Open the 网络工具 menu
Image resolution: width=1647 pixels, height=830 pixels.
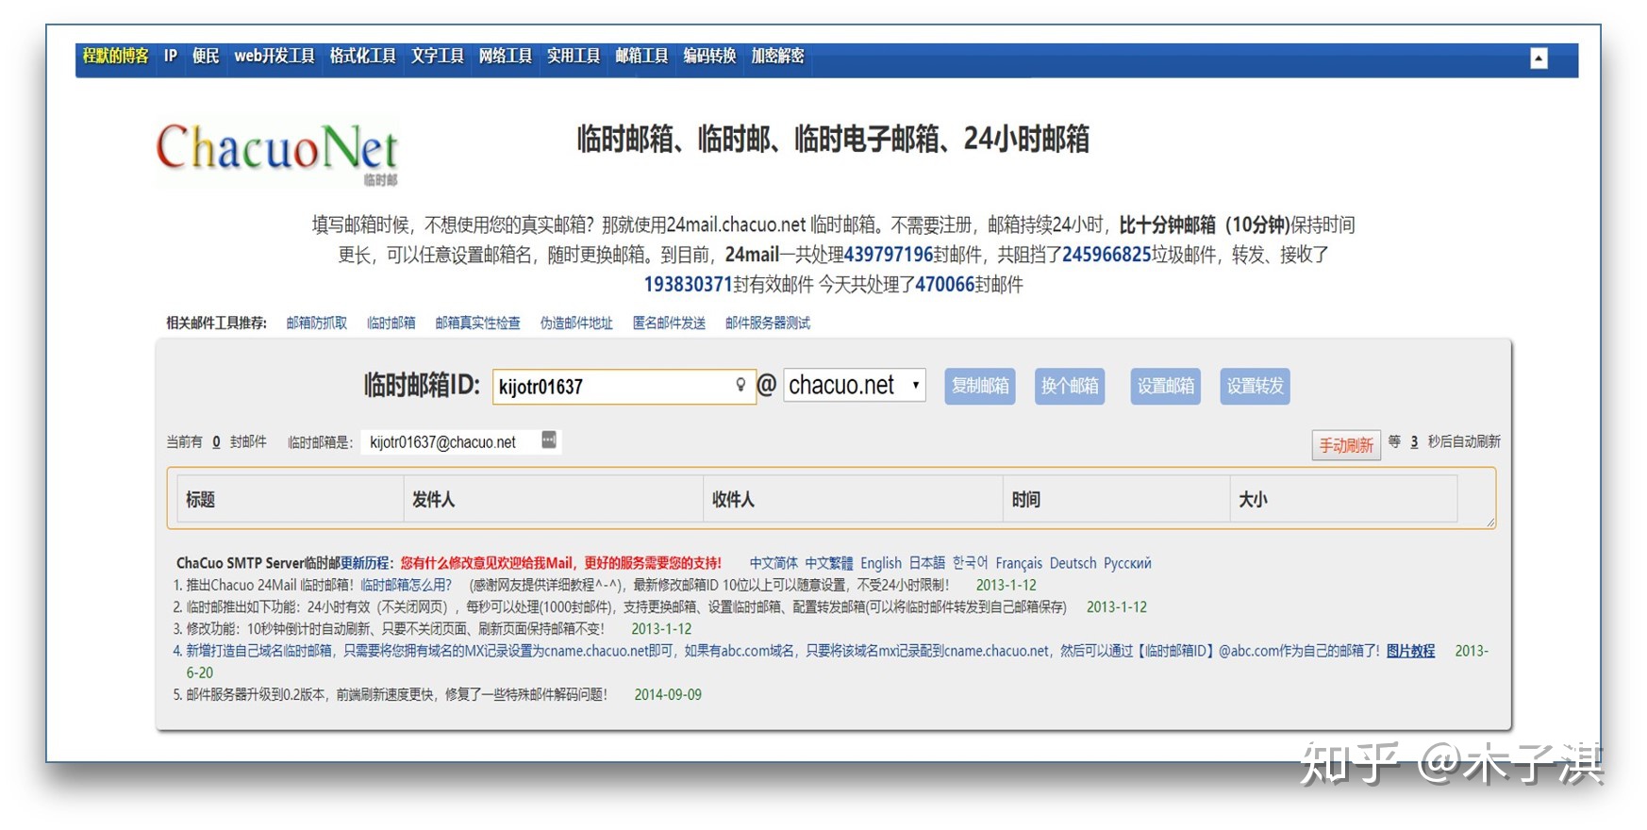[x=506, y=56]
